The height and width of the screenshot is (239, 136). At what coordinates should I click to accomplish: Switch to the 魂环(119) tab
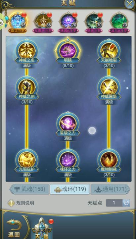click(70, 189)
